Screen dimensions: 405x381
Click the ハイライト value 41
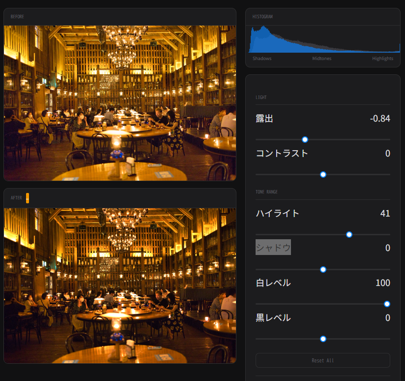[x=385, y=213]
